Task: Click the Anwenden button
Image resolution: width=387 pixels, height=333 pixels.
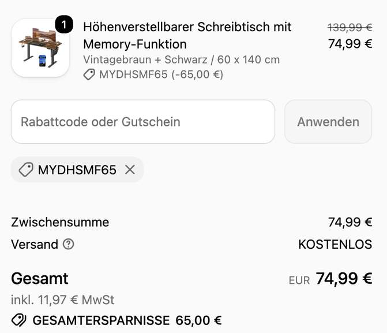Action: 328,122
